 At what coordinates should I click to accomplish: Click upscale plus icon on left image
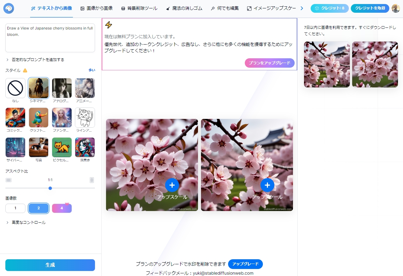172,185
